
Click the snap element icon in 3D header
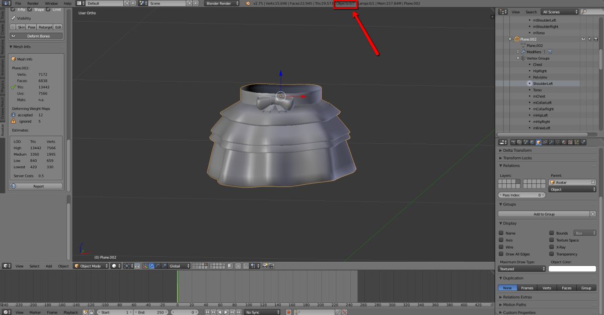point(254,266)
